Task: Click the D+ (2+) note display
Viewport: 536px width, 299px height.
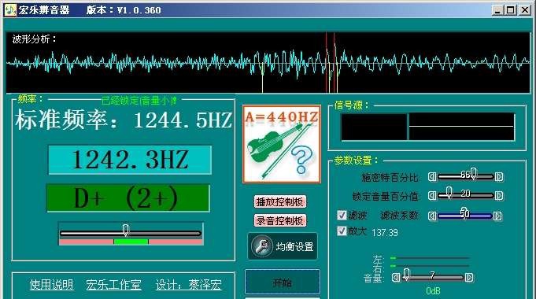Action: pos(128,197)
